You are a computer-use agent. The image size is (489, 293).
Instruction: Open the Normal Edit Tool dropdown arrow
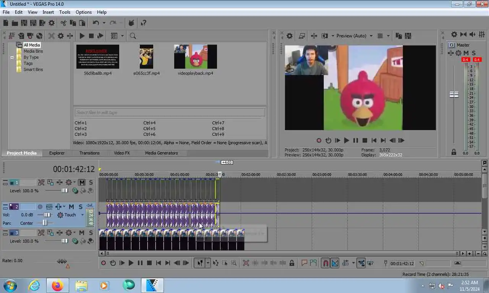click(208, 263)
